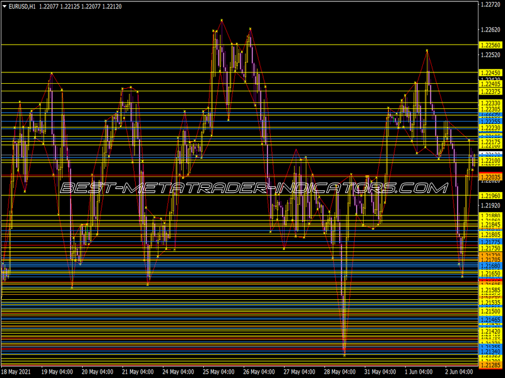This screenshot has height=378, width=505.
Task: Click the 1 Jun 04:00 time label
Action: tap(419, 372)
